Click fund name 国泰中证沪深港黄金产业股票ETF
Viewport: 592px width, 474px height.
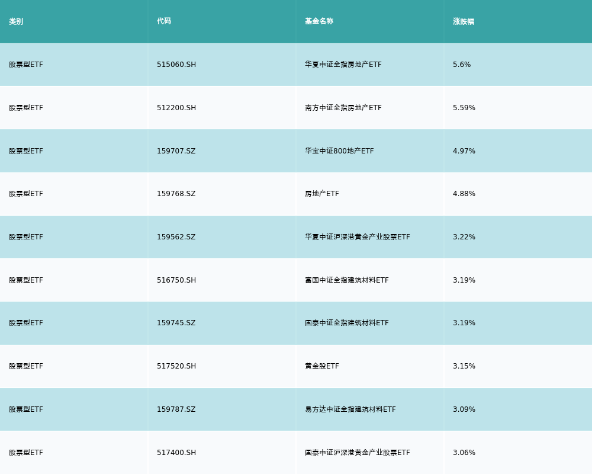pyautogui.click(x=358, y=453)
